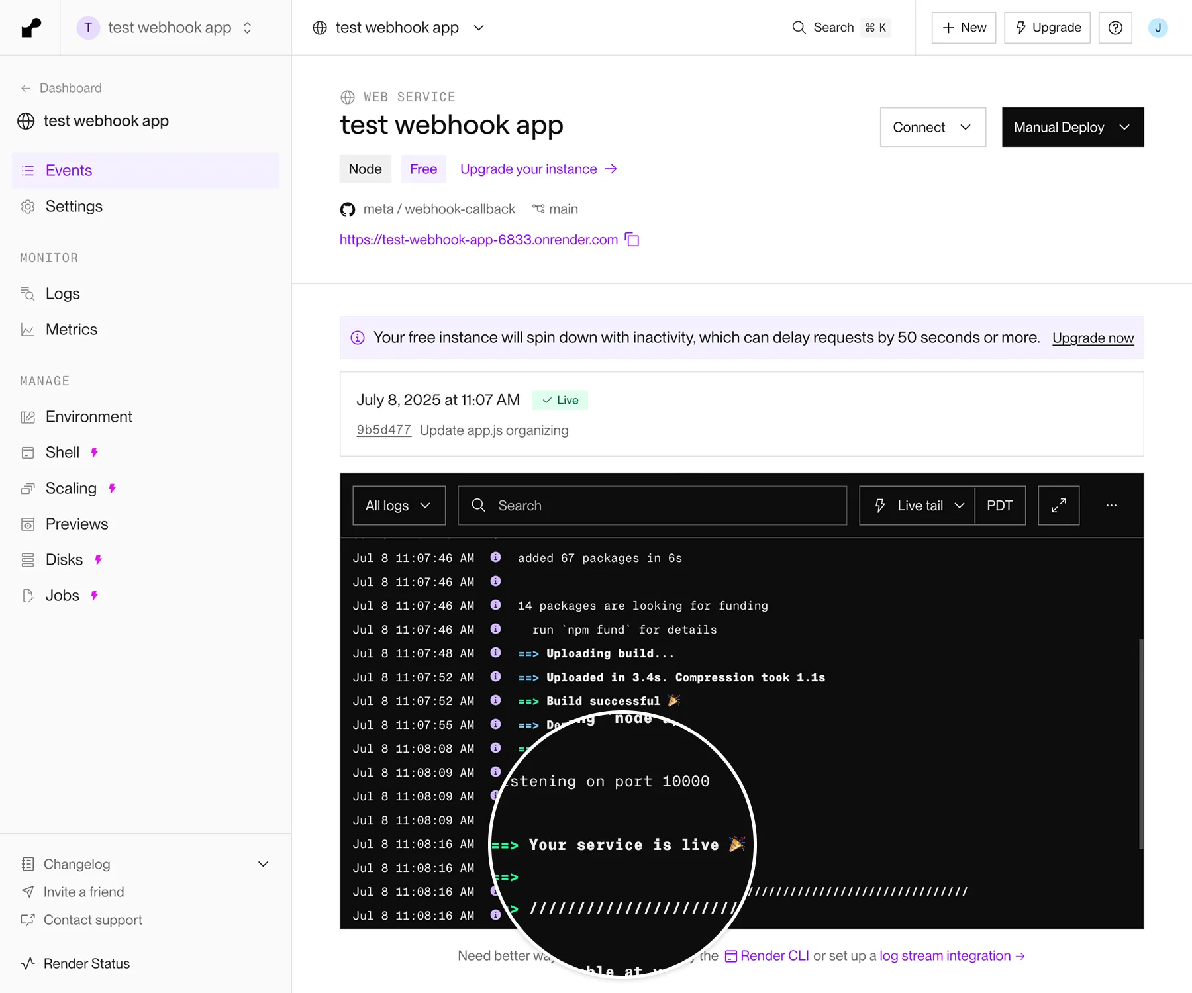Click the Upgrade now link

pyautogui.click(x=1093, y=338)
